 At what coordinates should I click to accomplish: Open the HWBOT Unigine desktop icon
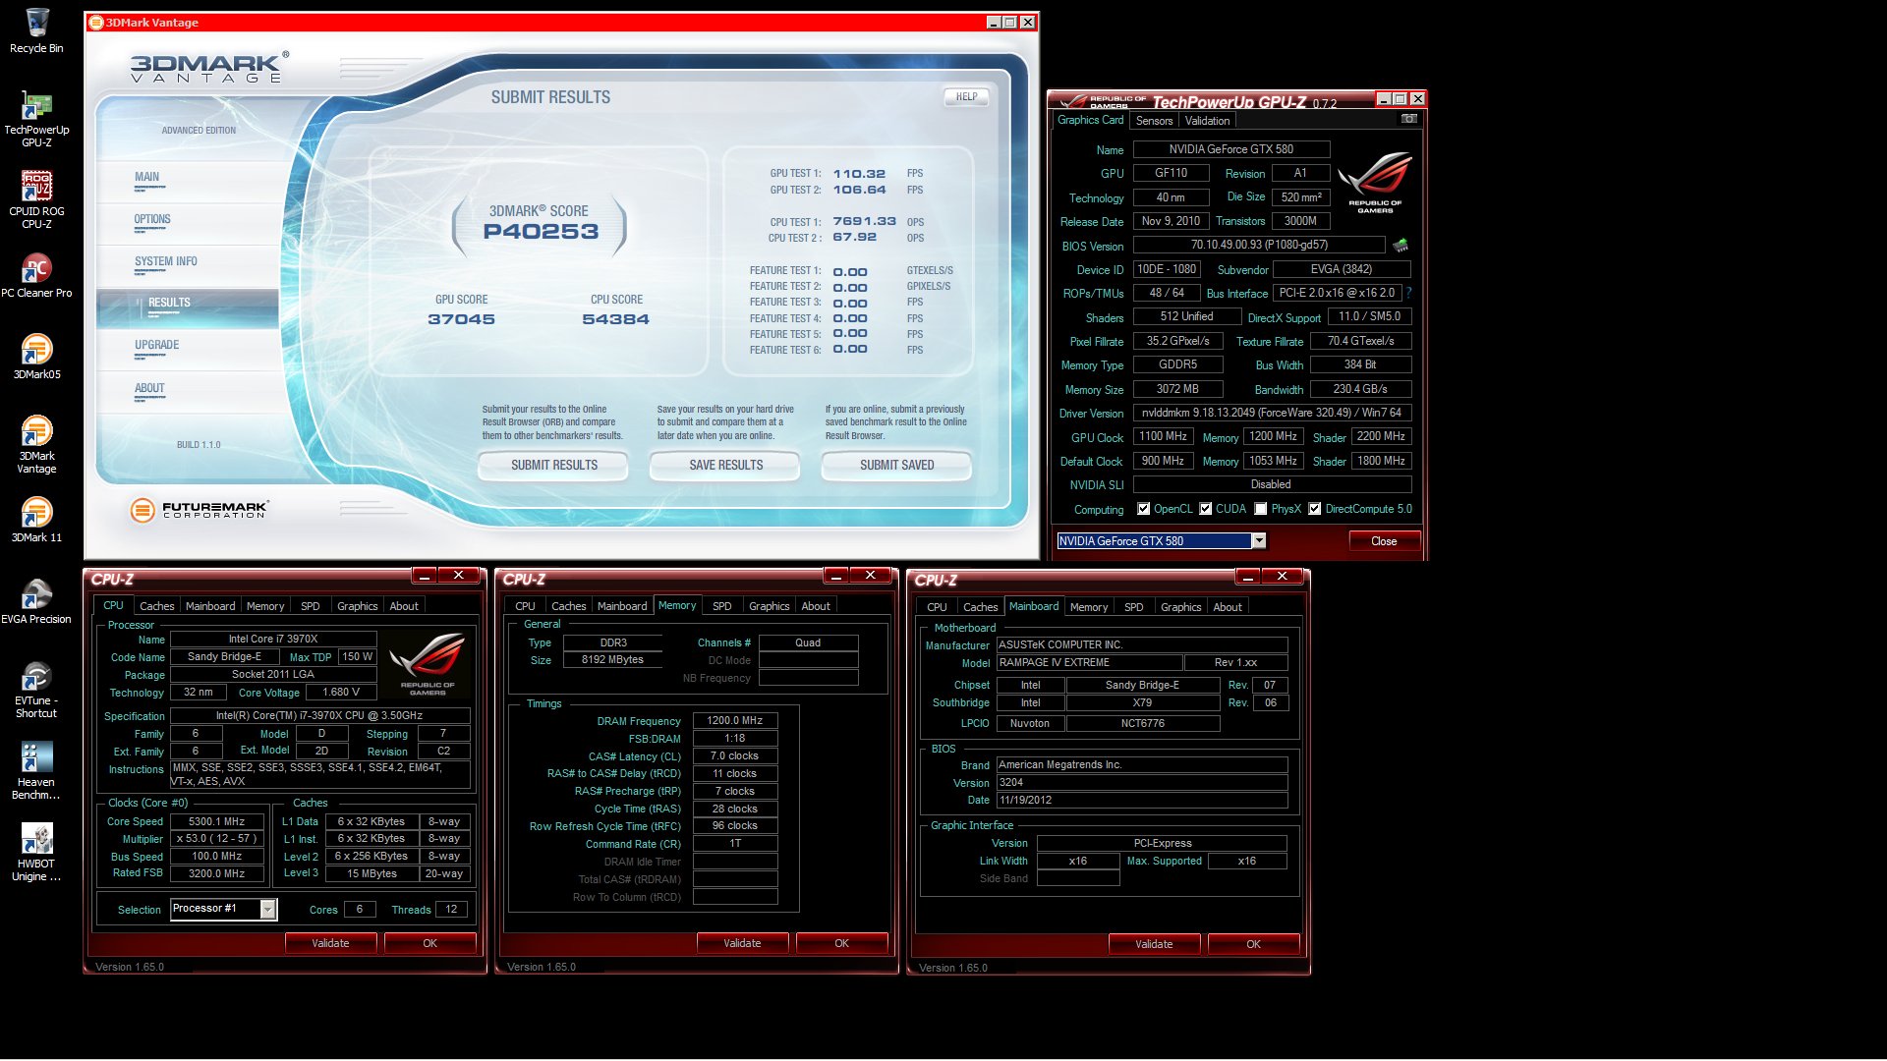point(36,853)
